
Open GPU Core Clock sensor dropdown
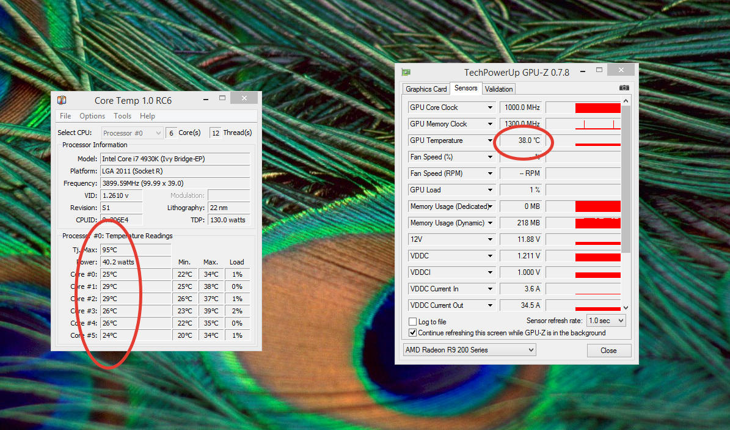click(490, 107)
